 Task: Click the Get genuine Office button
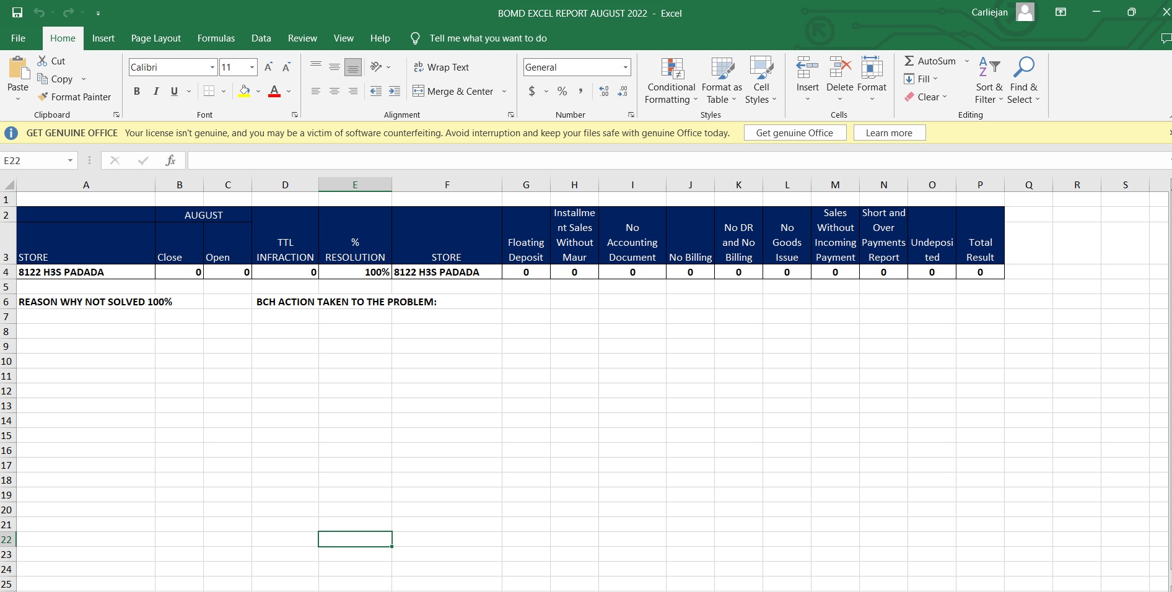[795, 133]
